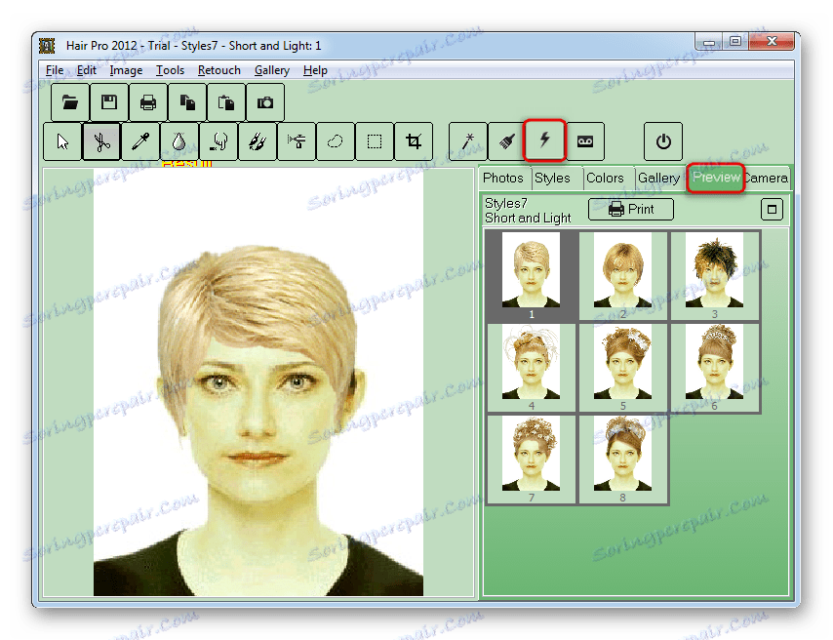Click the power button icon

(x=663, y=141)
